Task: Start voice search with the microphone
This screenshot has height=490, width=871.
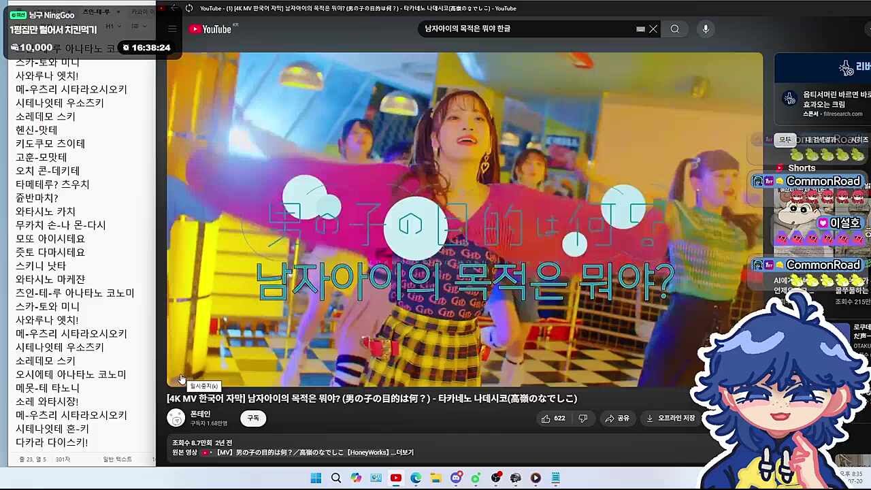Action: [705, 29]
